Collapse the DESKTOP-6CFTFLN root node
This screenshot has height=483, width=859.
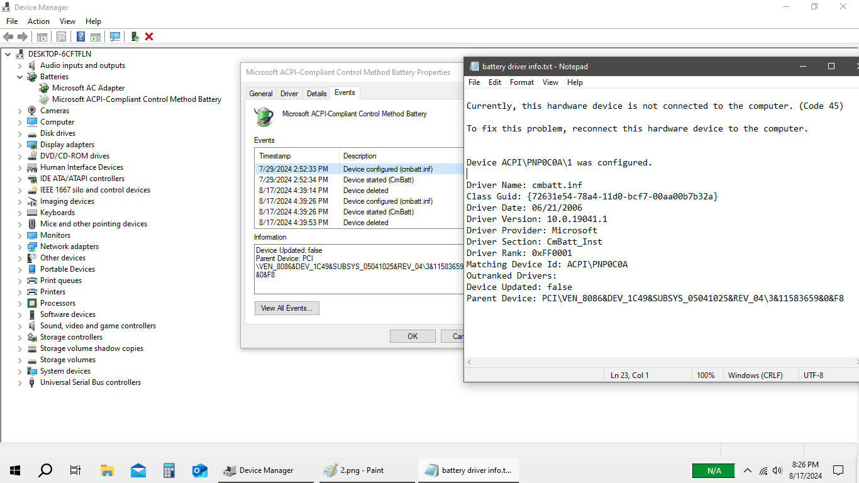pyautogui.click(x=8, y=54)
